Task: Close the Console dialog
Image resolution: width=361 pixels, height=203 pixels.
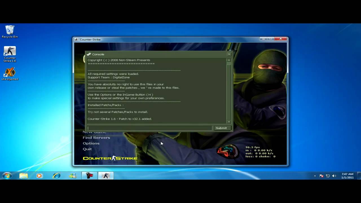Action: tap(229, 54)
